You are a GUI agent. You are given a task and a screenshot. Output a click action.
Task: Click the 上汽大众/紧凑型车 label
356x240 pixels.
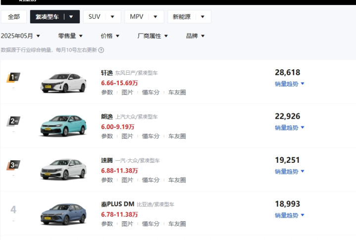click(x=136, y=117)
